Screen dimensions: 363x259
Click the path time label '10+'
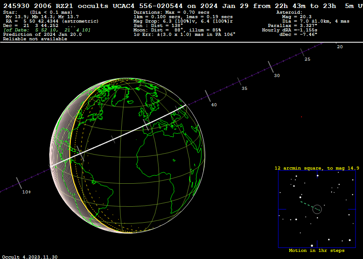(x=27, y=192)
